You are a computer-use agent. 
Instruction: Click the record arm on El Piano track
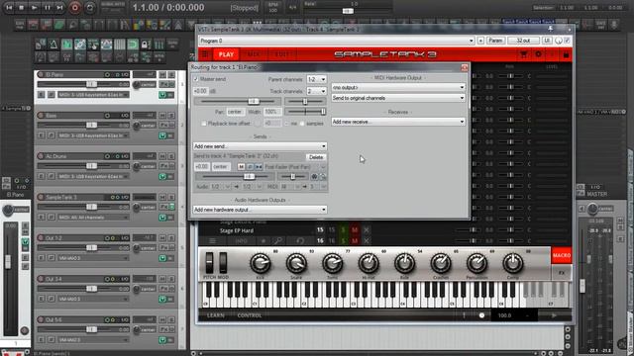tap(41, 75)
